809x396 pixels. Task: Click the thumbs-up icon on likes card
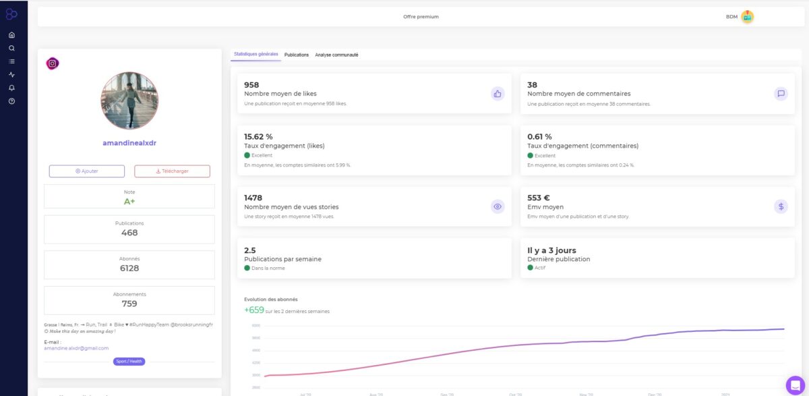498,94
